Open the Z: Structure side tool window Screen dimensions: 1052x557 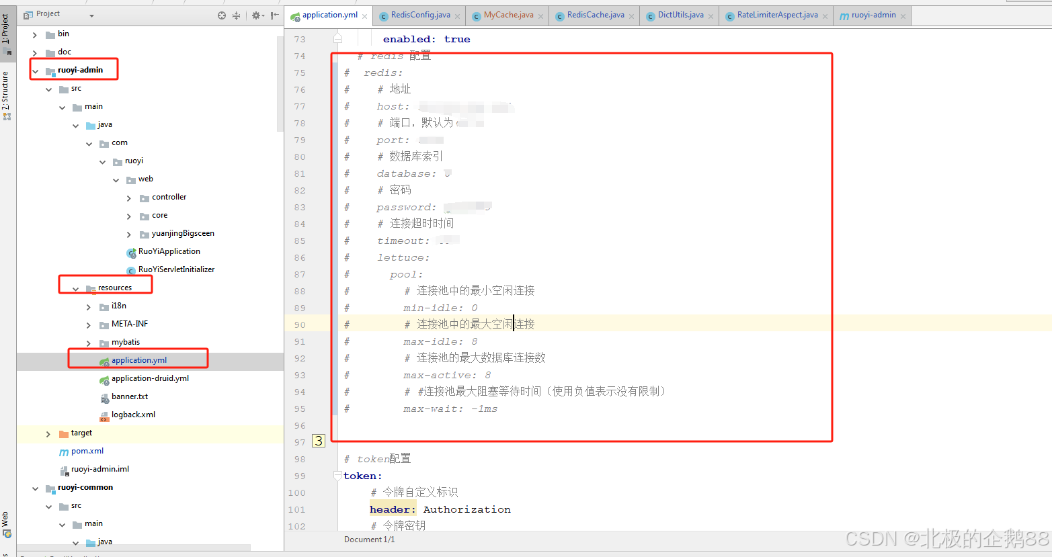[6, 95]
